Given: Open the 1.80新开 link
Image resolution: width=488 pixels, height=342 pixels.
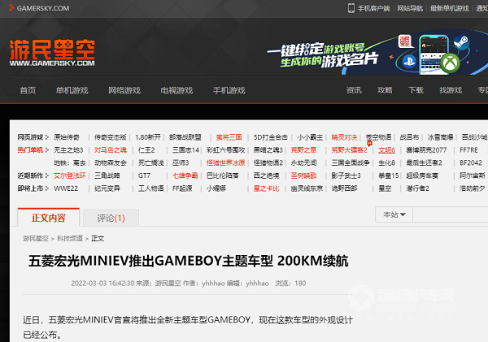Looking at the screenshot, I should [x=148, y=137].
